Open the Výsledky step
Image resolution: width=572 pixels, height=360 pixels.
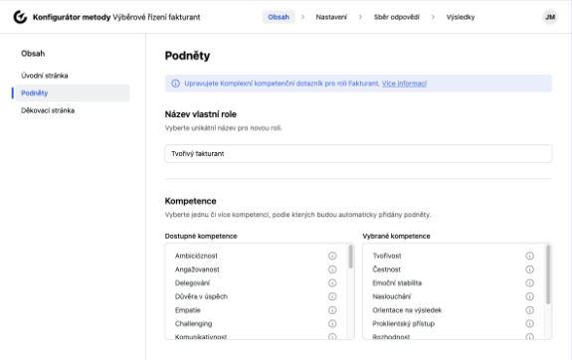pyautogui.click(x=461, y=17)
